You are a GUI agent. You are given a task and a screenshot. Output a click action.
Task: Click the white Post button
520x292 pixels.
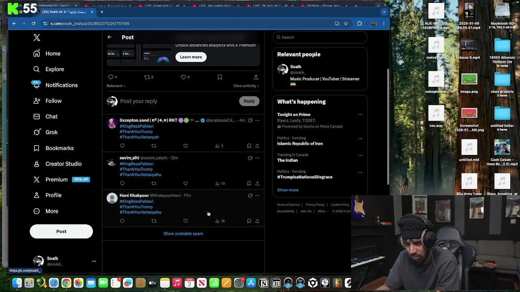[61, 232]
